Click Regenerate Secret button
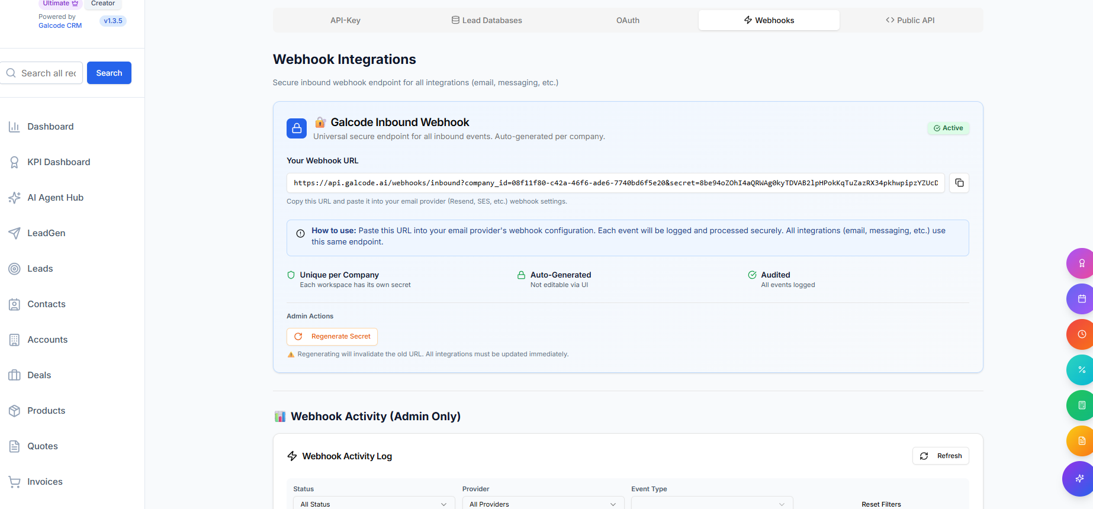The width and height of the screenshot is (1093, 509). (x=332, y=336)
